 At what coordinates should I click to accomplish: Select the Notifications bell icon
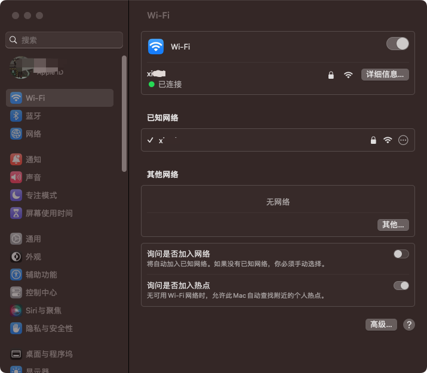pyautogui.click(x=16, y=159)
